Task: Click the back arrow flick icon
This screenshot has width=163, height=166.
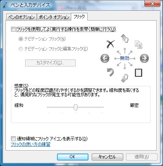Action: pyautogui.click(x=105, y=58)
